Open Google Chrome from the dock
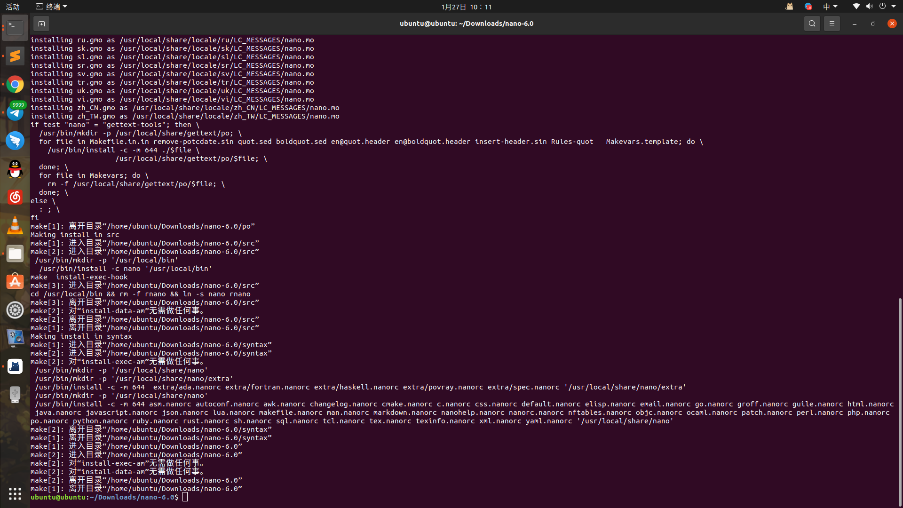The width and height of the screenshot is (903, 508). [15, 84]
